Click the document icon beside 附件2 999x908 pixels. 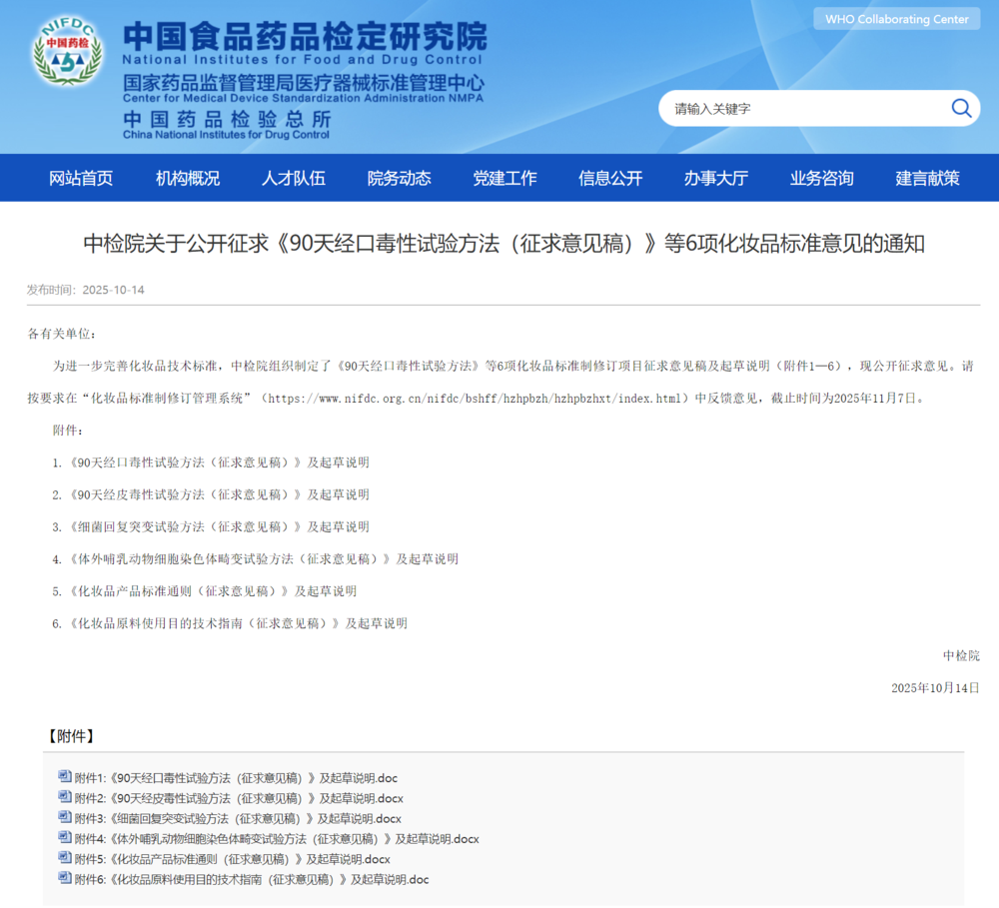tap(65, 797)
